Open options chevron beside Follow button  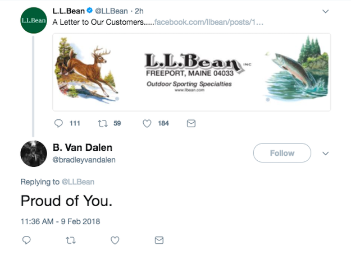(x=325, y=153)
